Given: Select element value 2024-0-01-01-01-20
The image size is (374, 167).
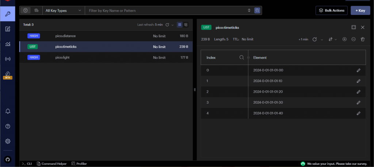Looking at the screenshot, I should click(268, 92).
